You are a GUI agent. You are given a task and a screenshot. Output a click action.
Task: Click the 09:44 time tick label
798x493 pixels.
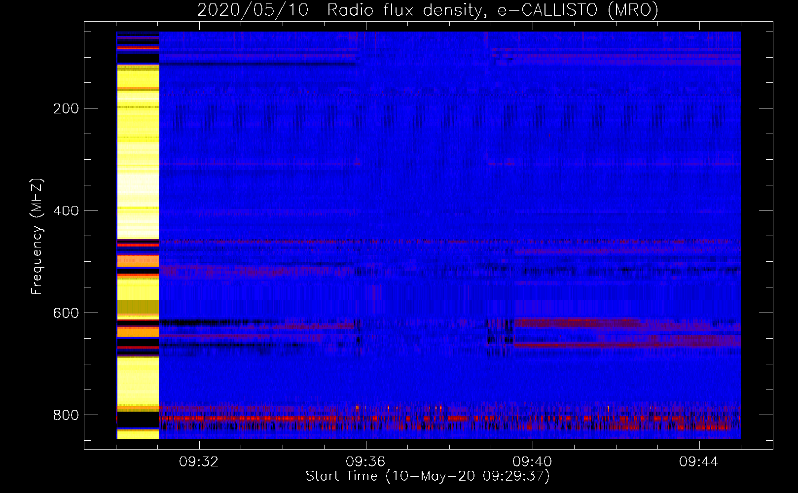click(x=699, y=461)
